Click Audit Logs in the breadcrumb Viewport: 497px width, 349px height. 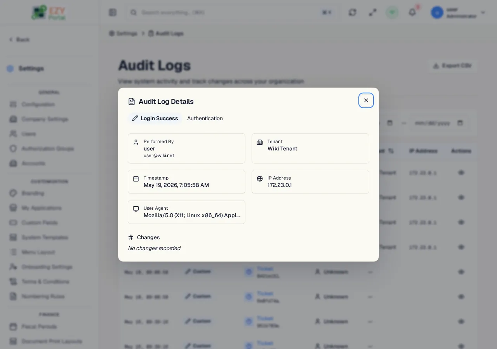166,33
